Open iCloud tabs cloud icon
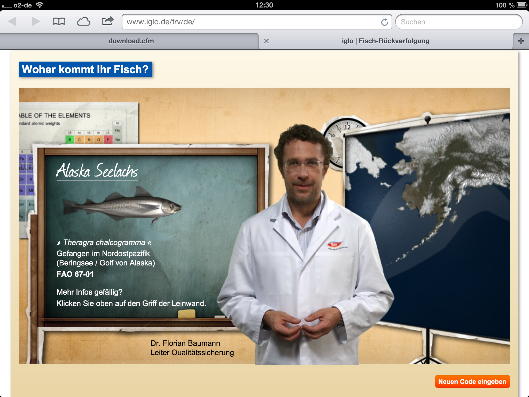This screenshot has height=397, width=529. 83,22
